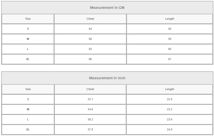Click length value 59

(x=169, y=39)
